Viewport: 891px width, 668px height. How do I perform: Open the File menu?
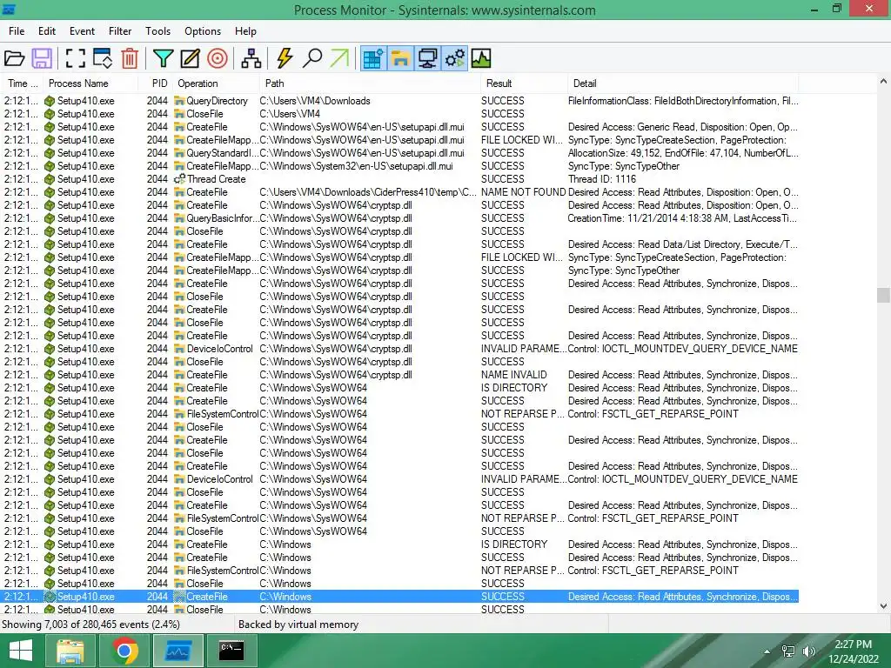click(17, 31)
